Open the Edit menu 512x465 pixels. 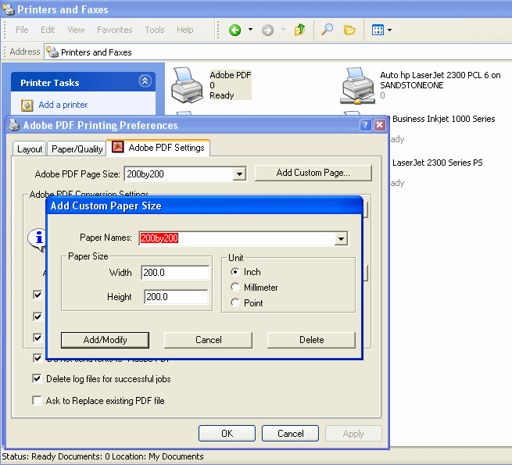click(48, 30)
